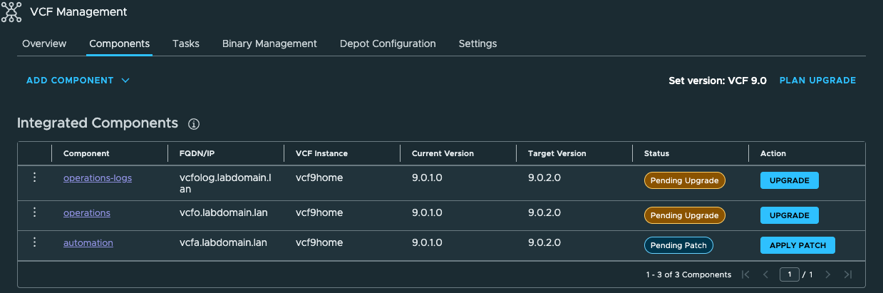Click the Plan Upgrade link
Image resolution: width=883 pixels, height=293 pixels.
tap(817, 81)
